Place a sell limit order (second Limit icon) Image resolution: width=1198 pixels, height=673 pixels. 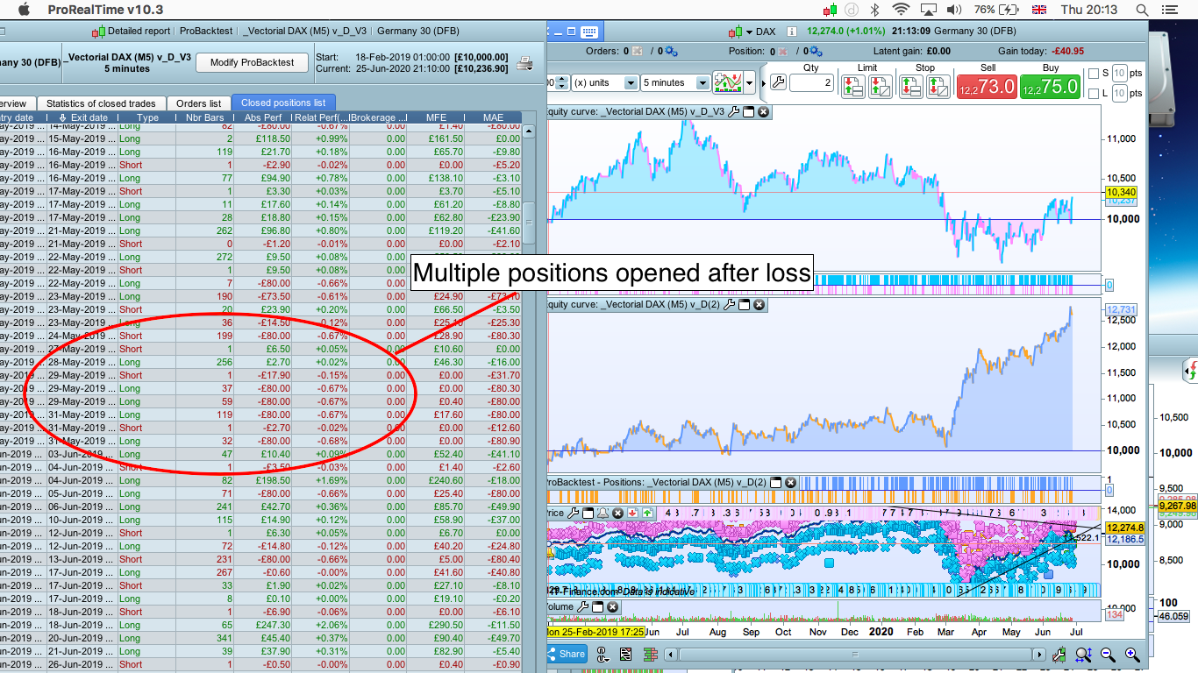[880, 86]
